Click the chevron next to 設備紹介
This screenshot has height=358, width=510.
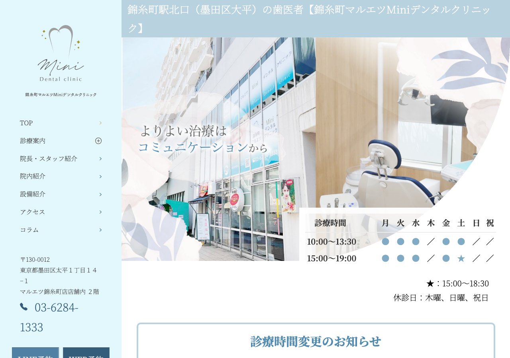pyautogui.click(x=100, y=194)
